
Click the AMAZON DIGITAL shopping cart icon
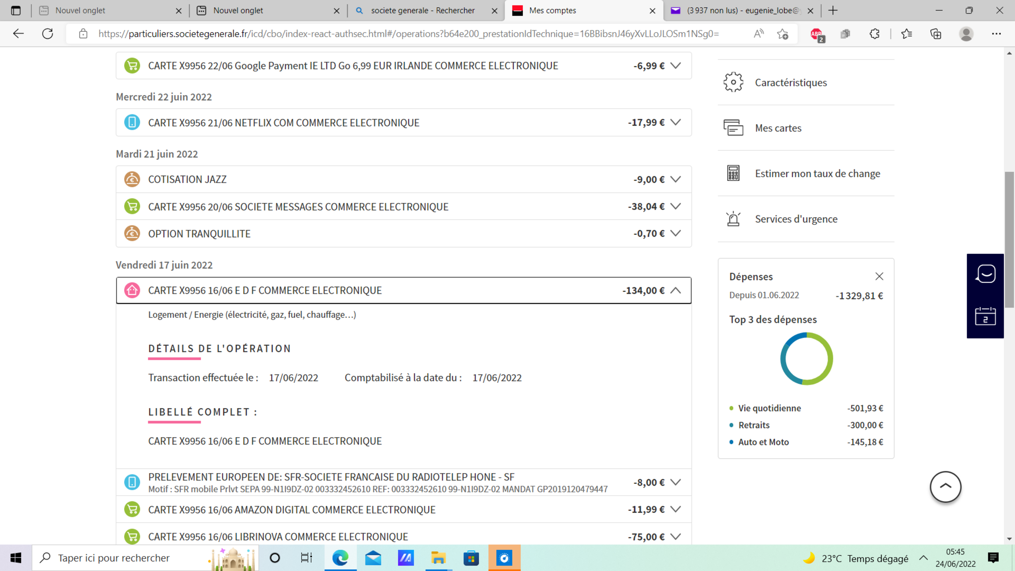point(132,509)
